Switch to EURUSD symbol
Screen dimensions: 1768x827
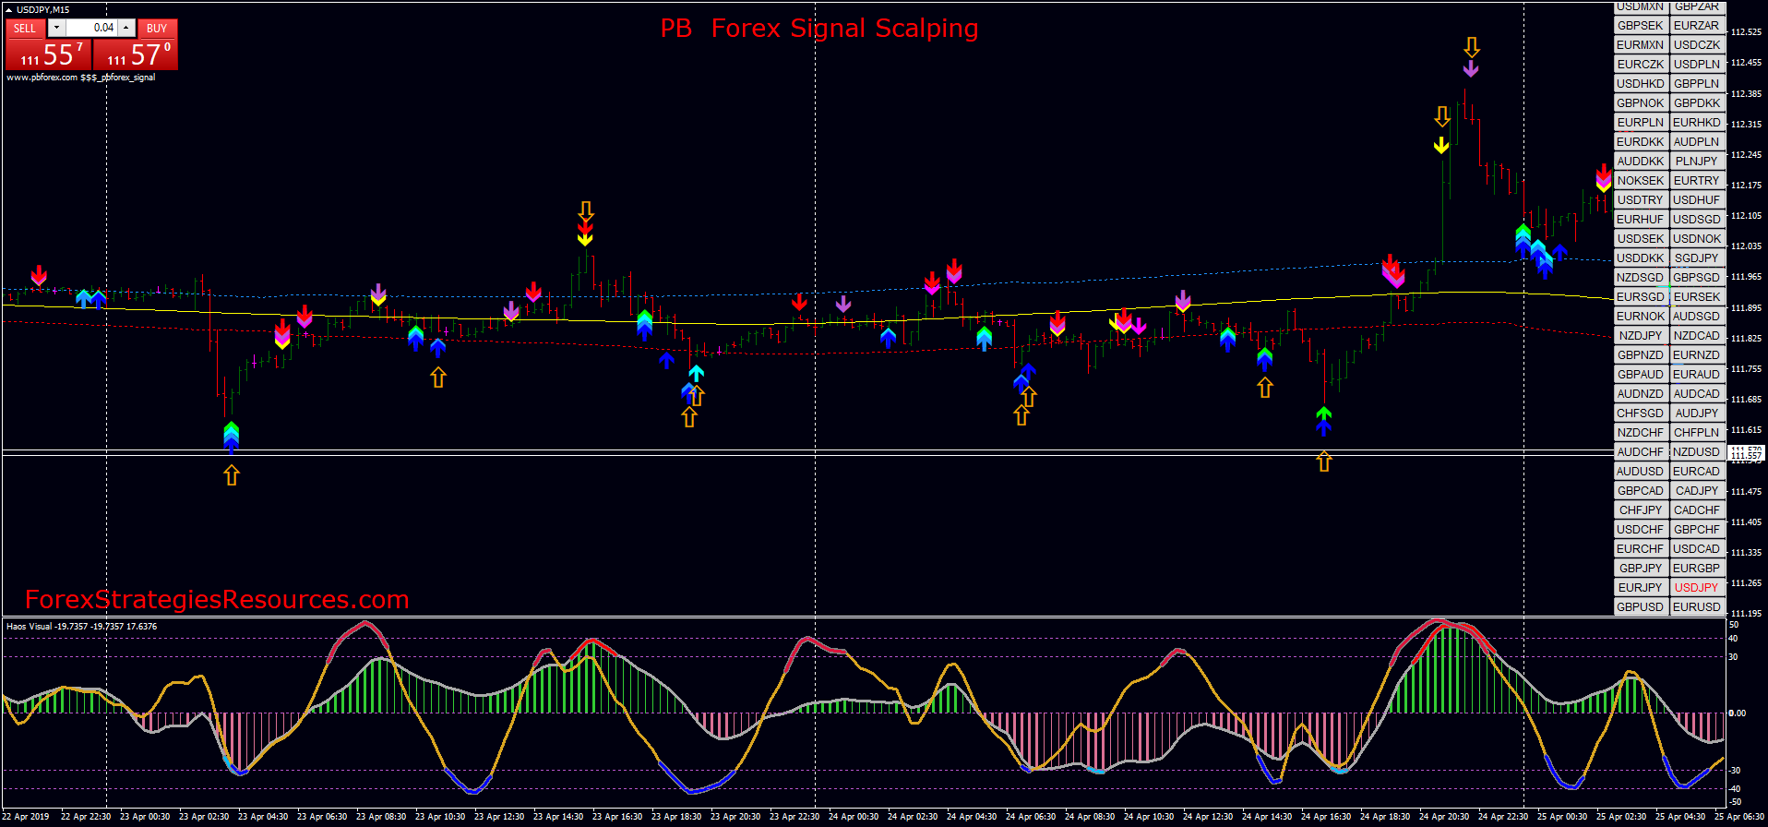point(1697,606)
